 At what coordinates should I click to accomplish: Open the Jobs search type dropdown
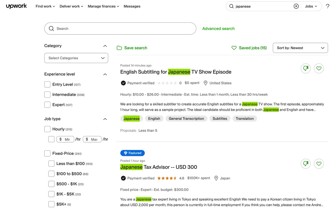tap(311, 6)
